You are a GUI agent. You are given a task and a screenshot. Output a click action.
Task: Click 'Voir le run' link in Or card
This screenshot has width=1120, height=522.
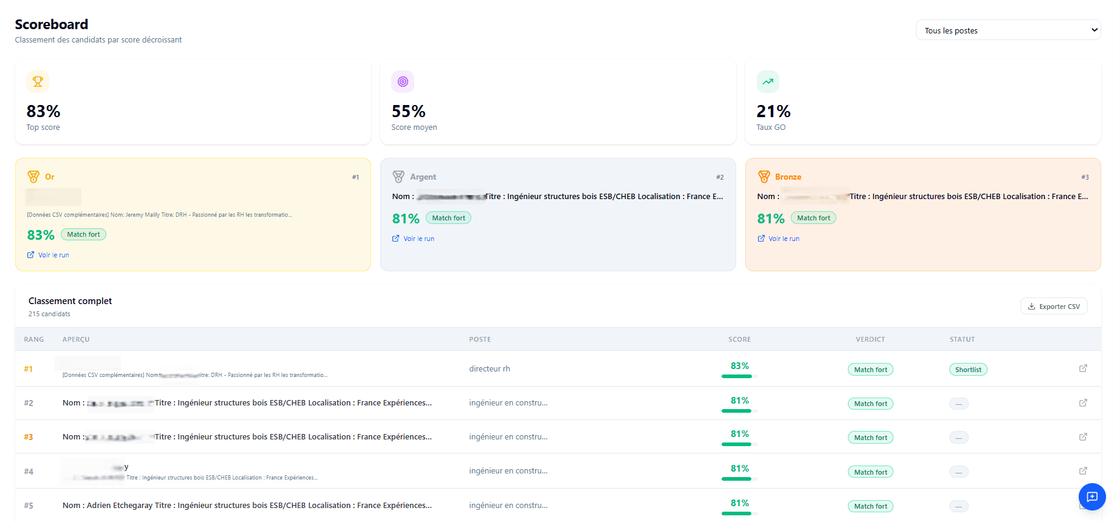click(x=53, y=255)
